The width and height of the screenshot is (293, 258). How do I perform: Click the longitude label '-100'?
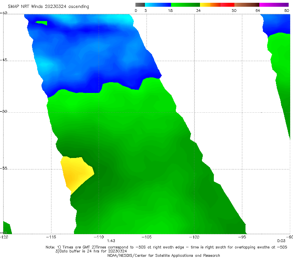click(194, 237)
